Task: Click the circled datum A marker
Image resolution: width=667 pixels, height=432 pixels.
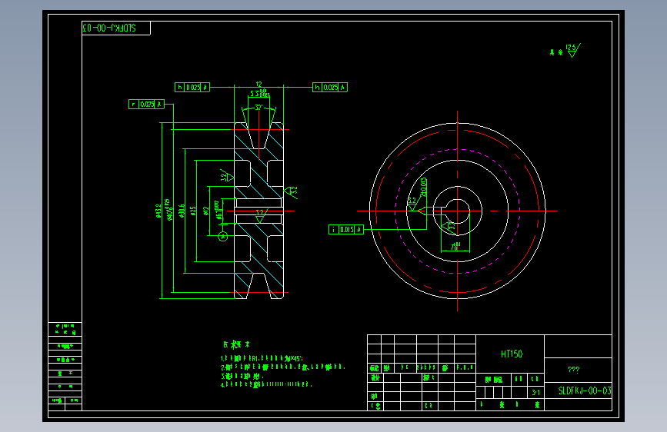Action: (223, 237)
